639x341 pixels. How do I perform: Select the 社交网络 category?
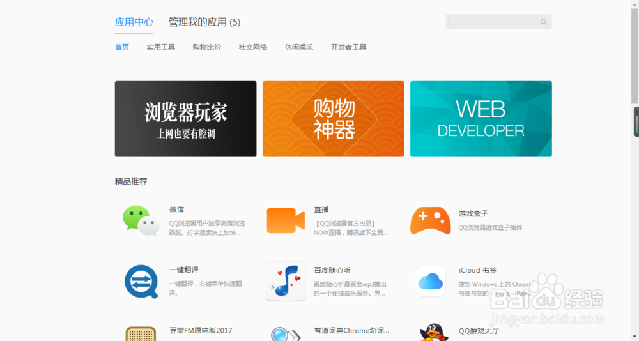(252, 47)
